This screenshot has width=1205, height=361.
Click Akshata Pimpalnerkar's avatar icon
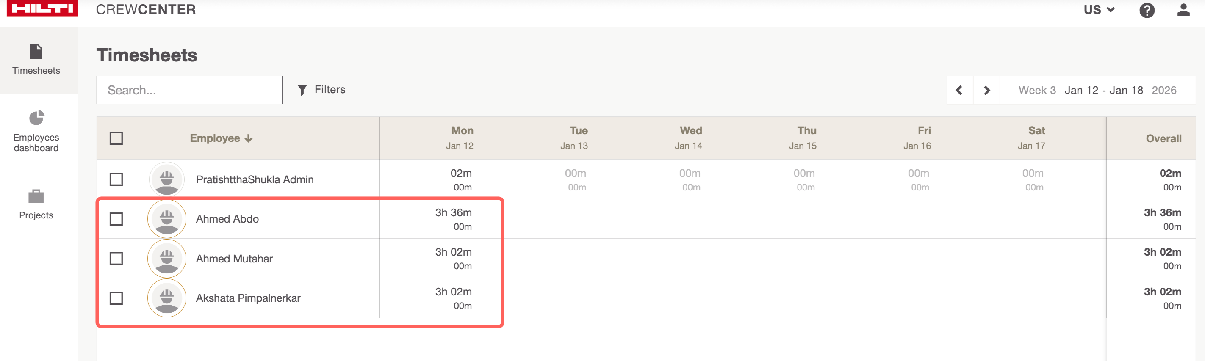[166, 298]
